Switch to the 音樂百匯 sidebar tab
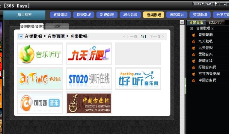This screenshot has height=134, width=229. tap(196, 23)
